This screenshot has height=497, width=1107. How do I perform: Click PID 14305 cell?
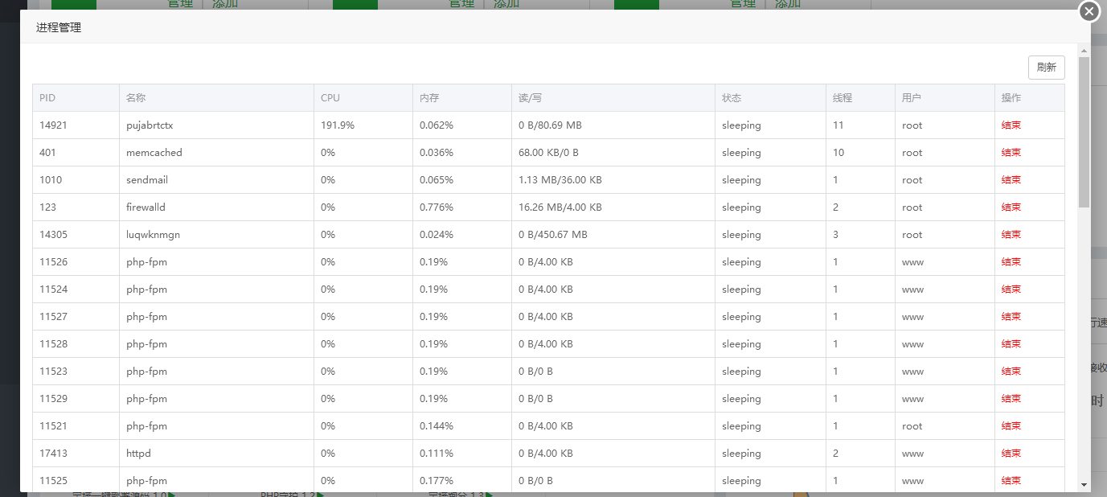[x=76, y=235]
